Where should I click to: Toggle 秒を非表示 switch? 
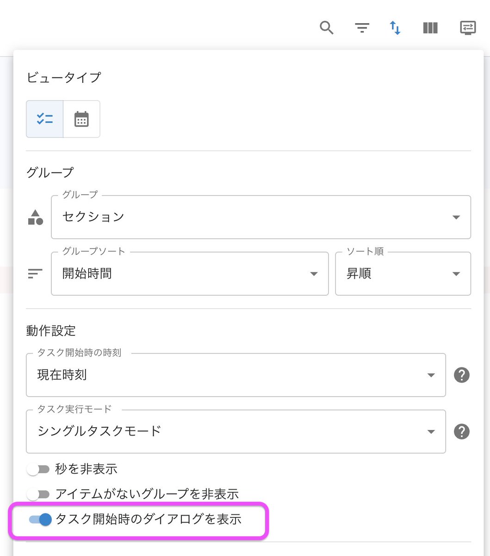pos(38,469)
